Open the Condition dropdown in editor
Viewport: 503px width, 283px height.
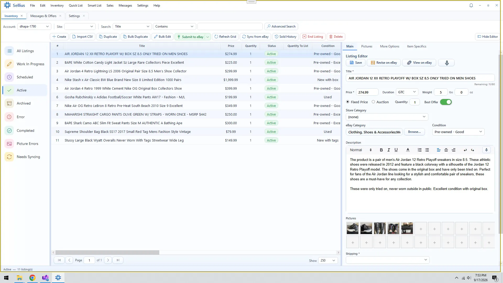458,132
